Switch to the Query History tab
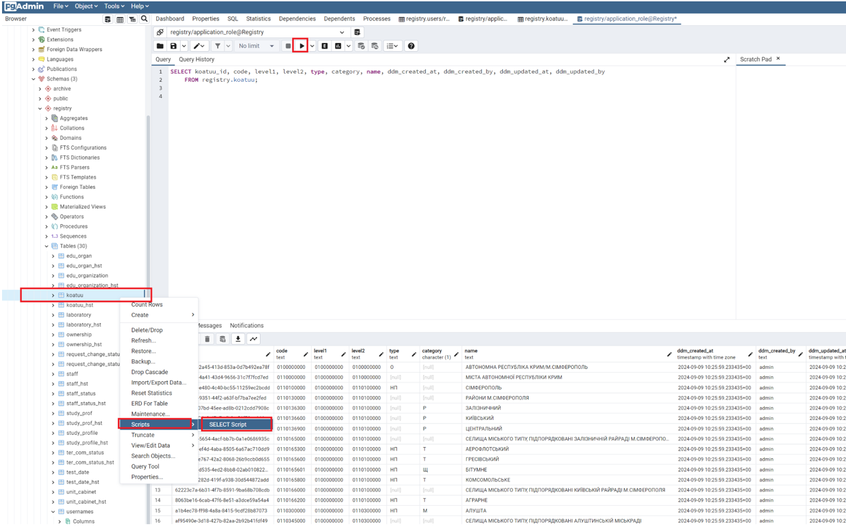 (196, 59)
